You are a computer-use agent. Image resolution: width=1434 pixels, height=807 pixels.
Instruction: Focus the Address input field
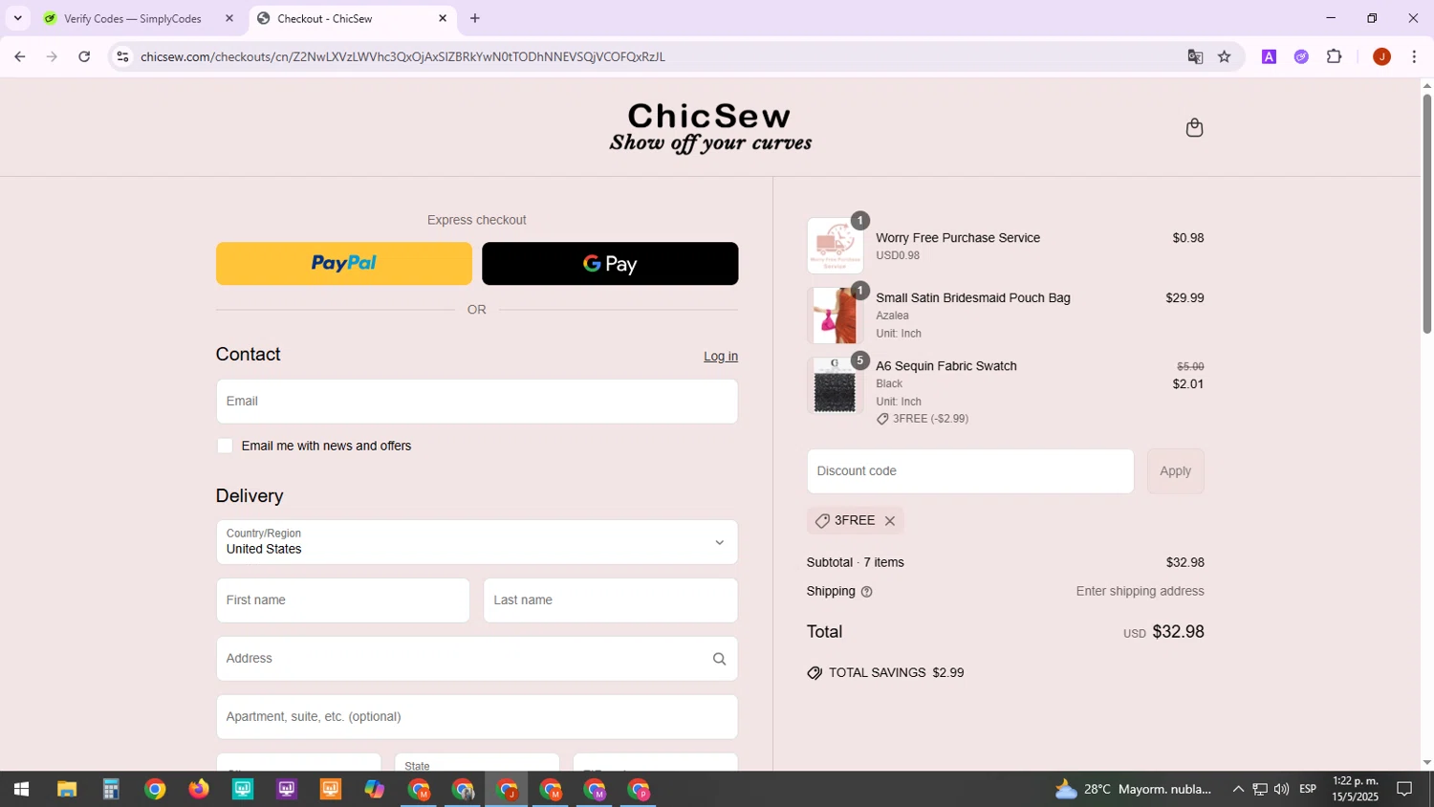[477, 659]
